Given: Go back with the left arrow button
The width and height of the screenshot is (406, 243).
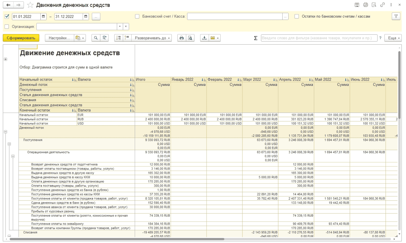Looking at the screenshot, I should tap(8, 5).
